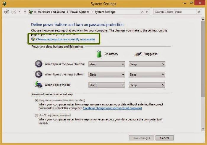Click the green battery icon
The height and width of the screenshot is (145, 207).
point(99,54)
